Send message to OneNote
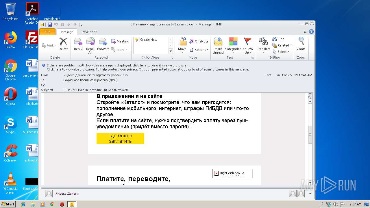Screen dimensions: 370x208 click(x=199, y=41)
